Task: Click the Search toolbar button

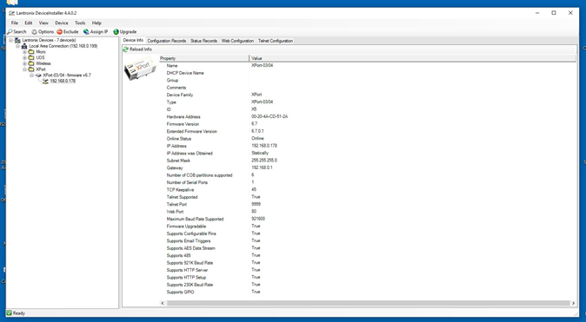Action: [x=17, y=32]
